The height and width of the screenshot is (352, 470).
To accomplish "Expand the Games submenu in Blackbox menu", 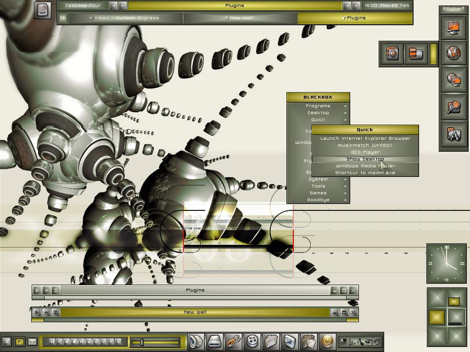I will [319, 193].
